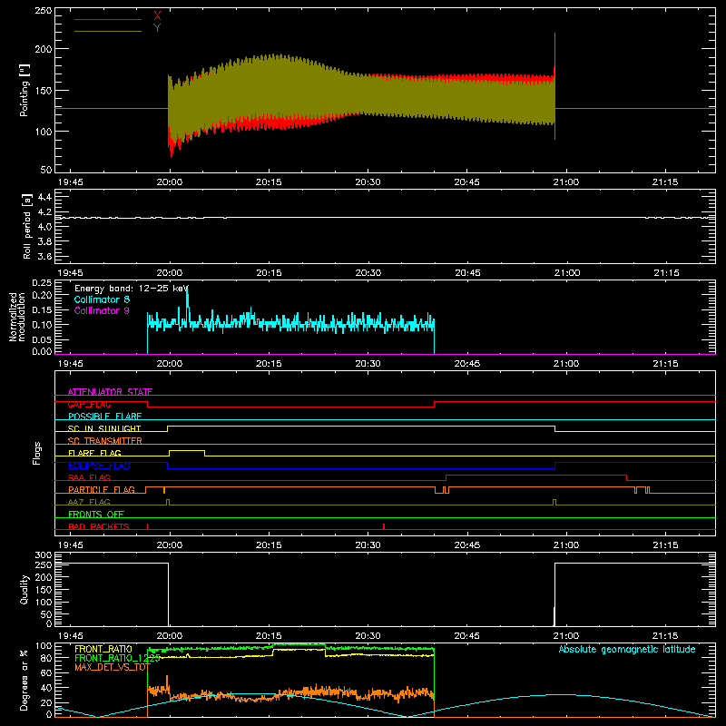Click the 4.4 tick label on Roll period axis

tap(44, 197)
